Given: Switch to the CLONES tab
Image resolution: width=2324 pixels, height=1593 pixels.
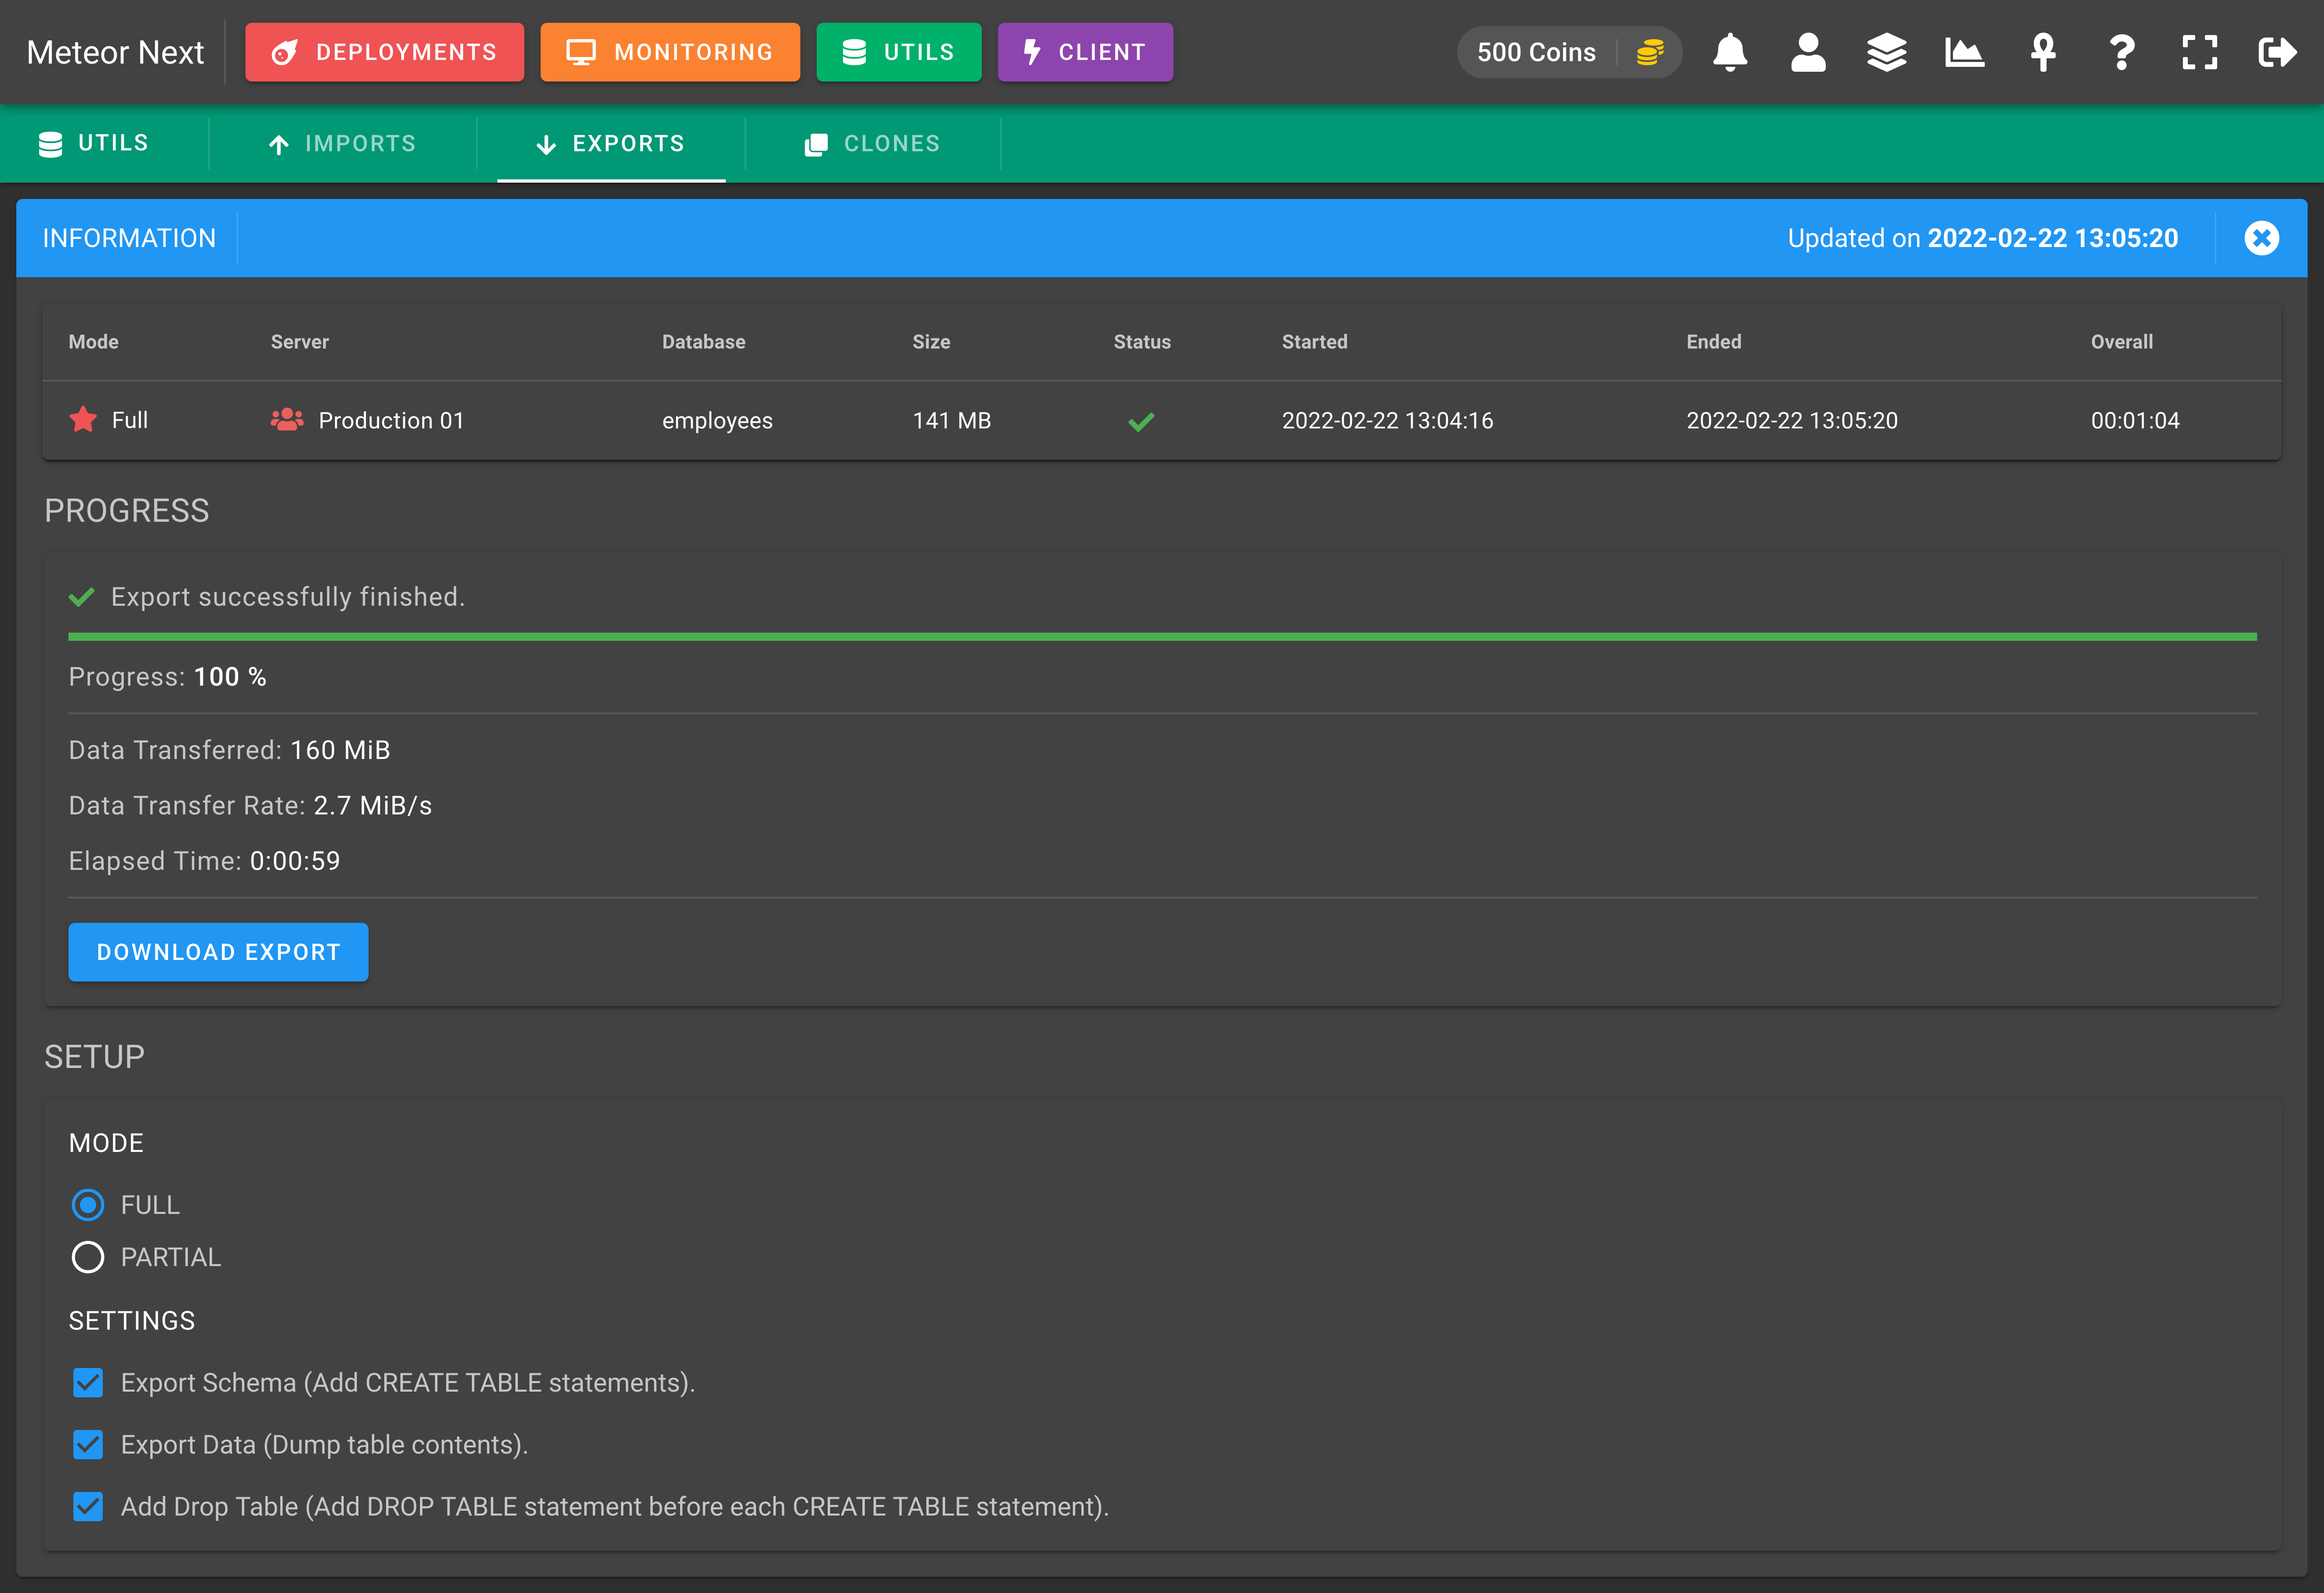Looking at the screenshot, I should coord(872,144).
